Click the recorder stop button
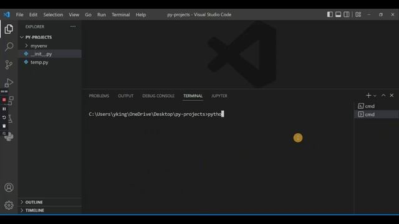 tap(4, 100)
